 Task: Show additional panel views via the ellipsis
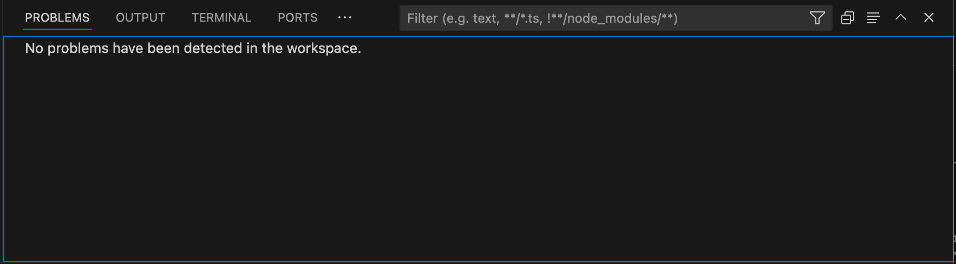345,17
